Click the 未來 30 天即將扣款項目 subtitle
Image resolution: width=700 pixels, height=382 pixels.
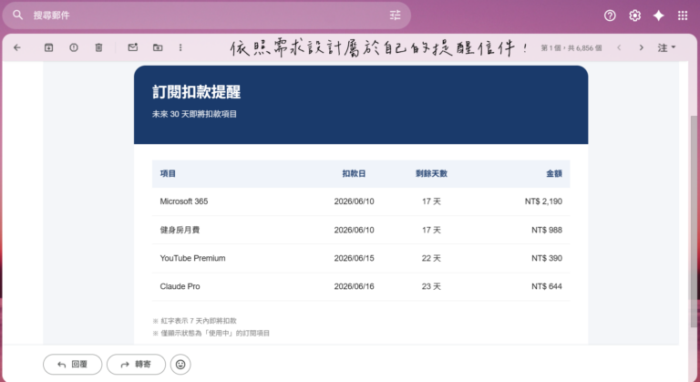coord(194,114)
